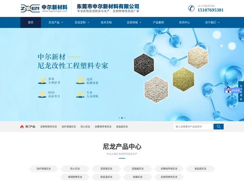Screen dimensions: 244x183
Task: Click hot product link 加纤增强尼龙
Action: [69, 127]
